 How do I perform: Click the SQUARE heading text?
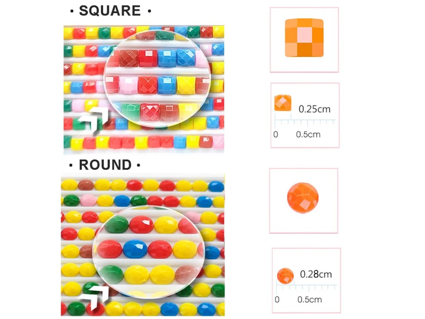(110, 11)
